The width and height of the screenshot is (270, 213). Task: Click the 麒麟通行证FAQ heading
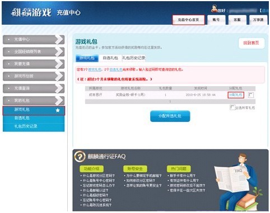point(106,157)
